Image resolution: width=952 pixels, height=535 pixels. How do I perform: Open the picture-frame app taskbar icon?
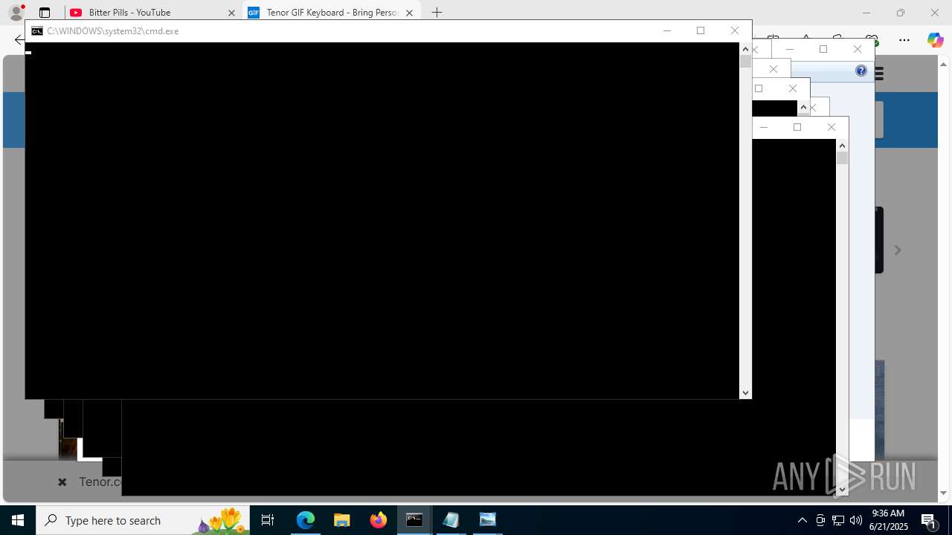(x=487, y=520)
